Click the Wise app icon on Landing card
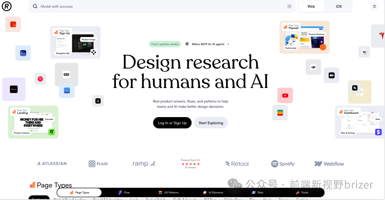 coord(52,132)
